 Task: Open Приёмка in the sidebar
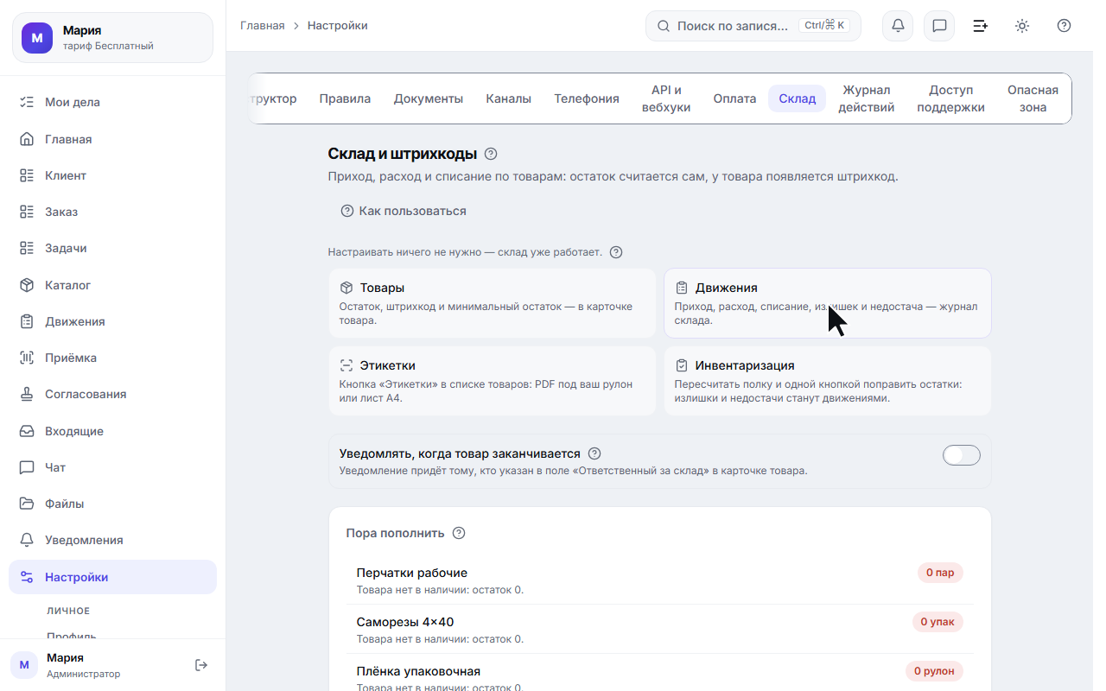pos(112,358)
